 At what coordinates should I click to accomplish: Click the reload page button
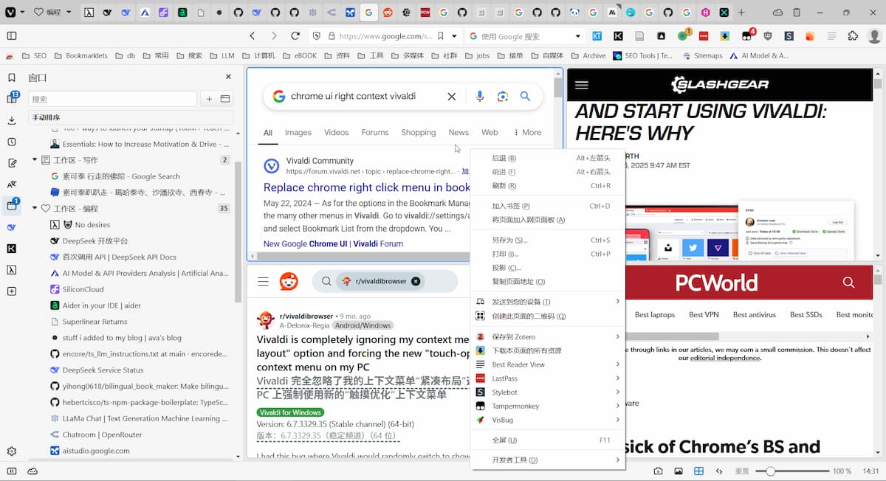pyautogui.click(x=295, y=35)
